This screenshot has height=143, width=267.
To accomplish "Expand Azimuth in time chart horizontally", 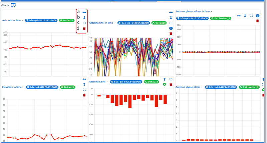I will (x=84, y=12).
